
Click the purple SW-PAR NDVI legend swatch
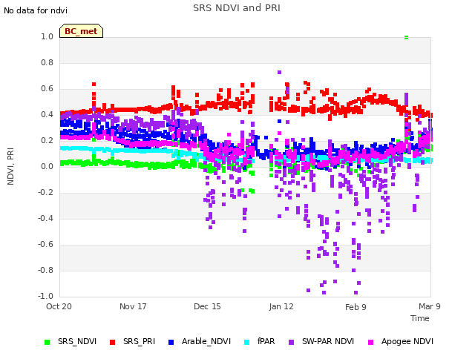tap(291, 342)
